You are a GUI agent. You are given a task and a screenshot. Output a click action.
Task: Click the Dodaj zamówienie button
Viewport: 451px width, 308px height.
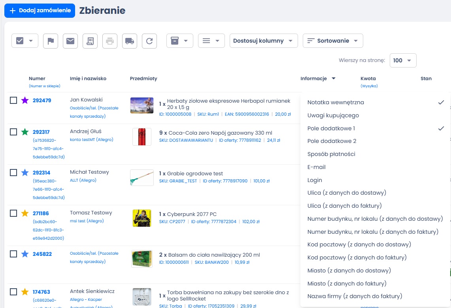(x=40, y=10)
